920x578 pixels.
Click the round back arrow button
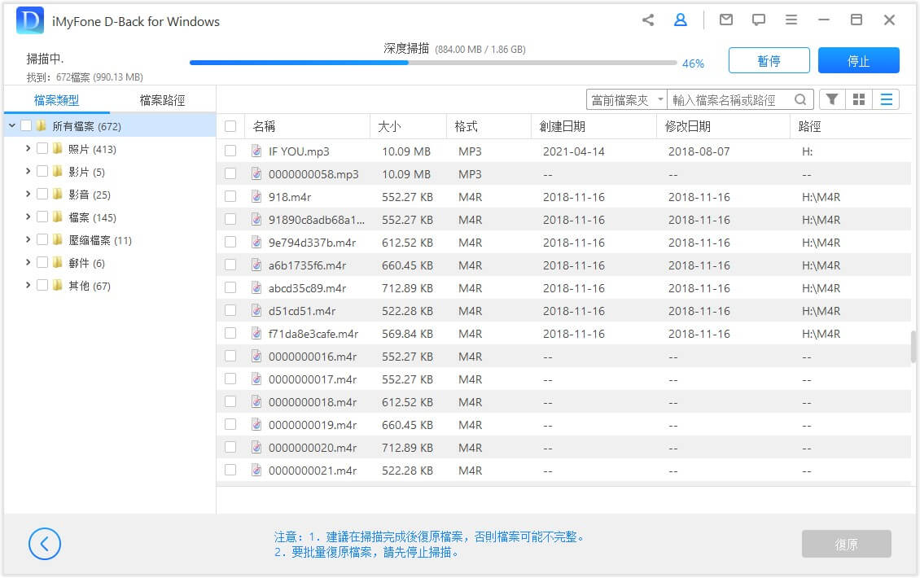(x=45, y=544)
